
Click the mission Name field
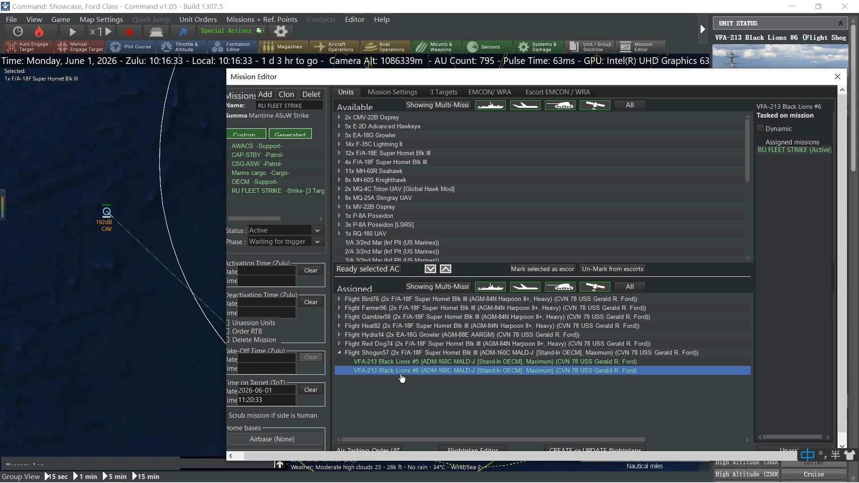[289, 106]
